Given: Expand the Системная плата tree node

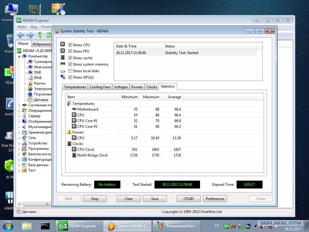Looking at the screenshot, I should tap(19, 105).
